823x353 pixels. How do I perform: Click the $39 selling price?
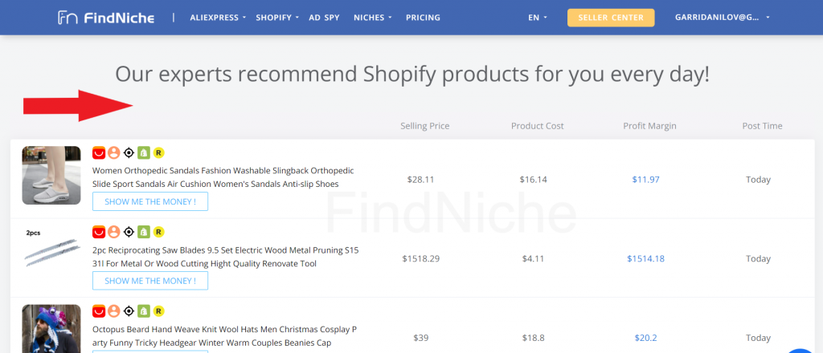(421, 338)
